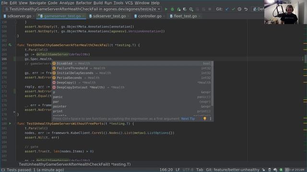The image size is (307, 172).
Task: Click the green Run button in toolbar
Action: point(166,9)
